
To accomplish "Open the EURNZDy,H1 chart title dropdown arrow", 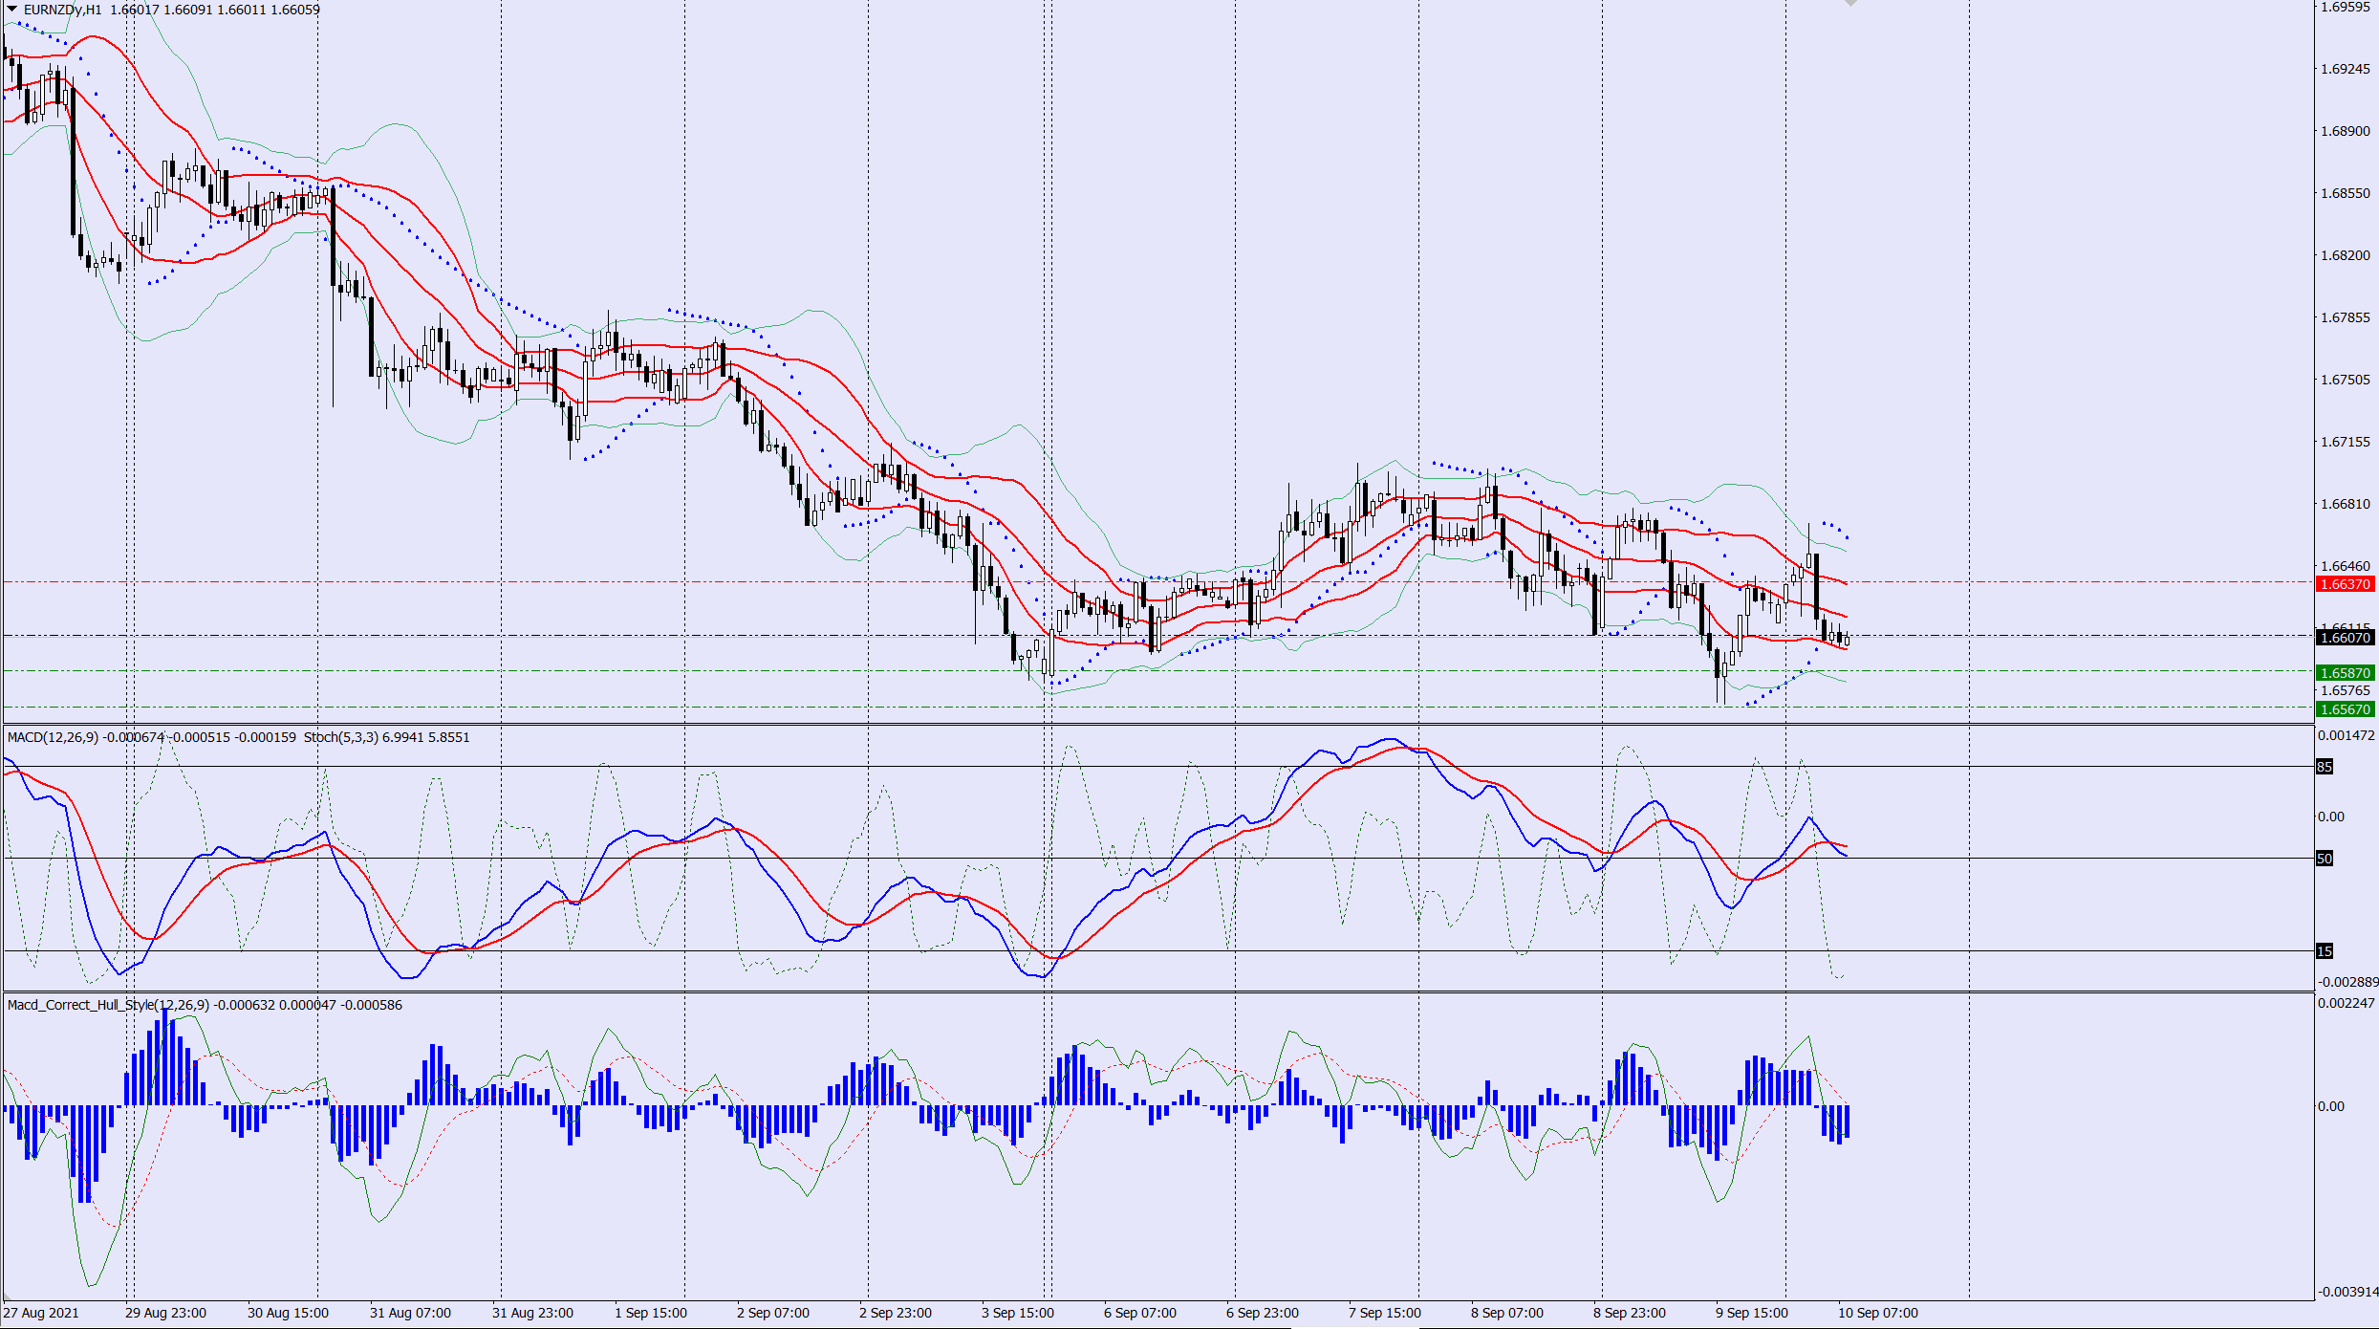I will pyautogui.click(x=12, y=9).
